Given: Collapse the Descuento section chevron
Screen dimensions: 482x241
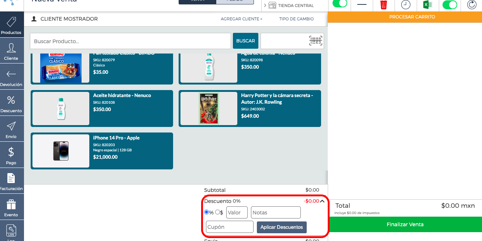Looking at the screenshot, I should (322, 201).
